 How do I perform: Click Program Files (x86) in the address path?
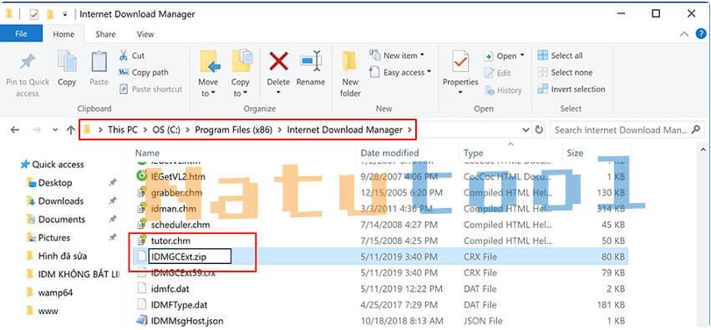coord(234,130)
